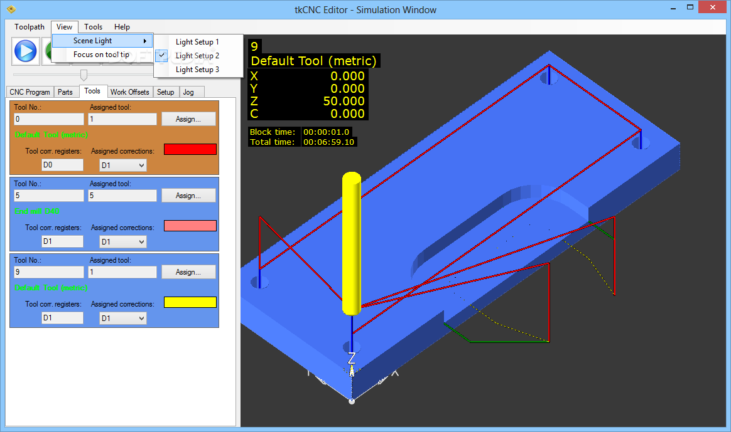Viewport: 731px width, 432px height.
Task: Expand Scene Light submenu entry
Action: 102,41
